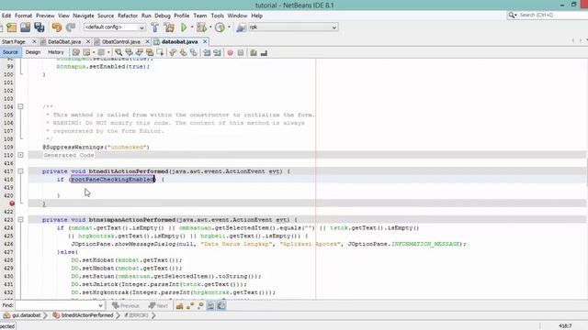The width and height of the screenshot is (588, 330).
Task: Click the Previous button in Find bar
Action: coord(126,306)
